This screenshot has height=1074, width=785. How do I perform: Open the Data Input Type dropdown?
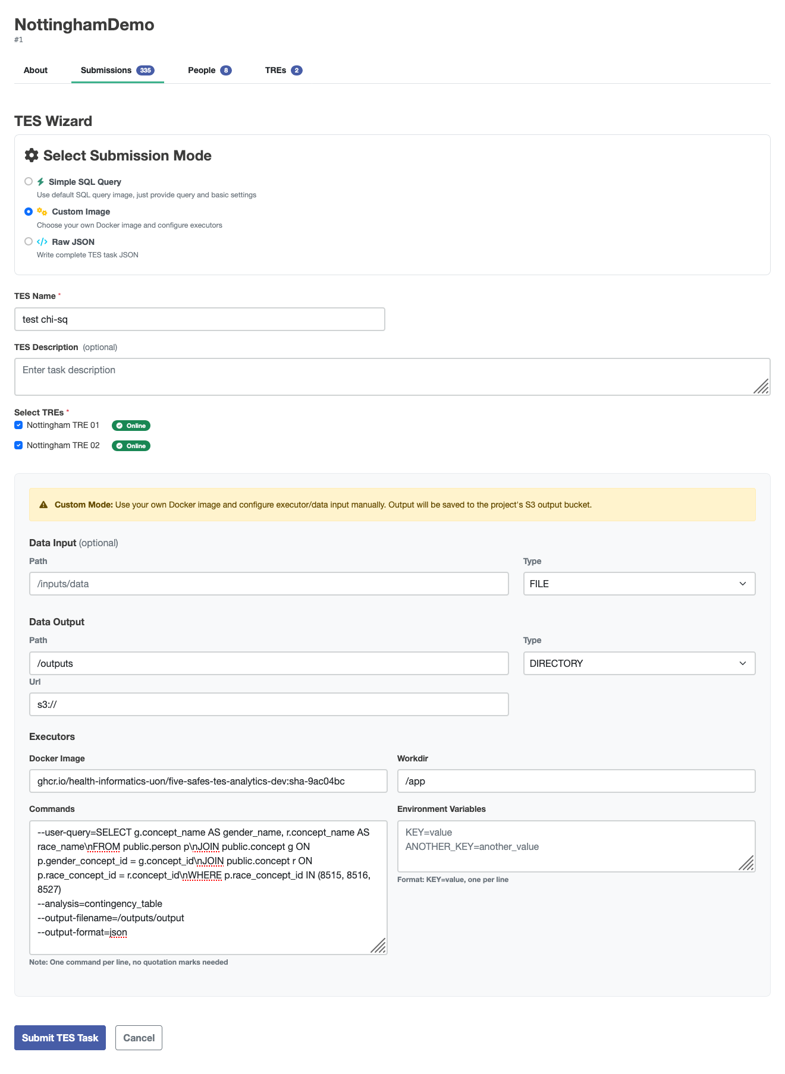click(639, 584)
